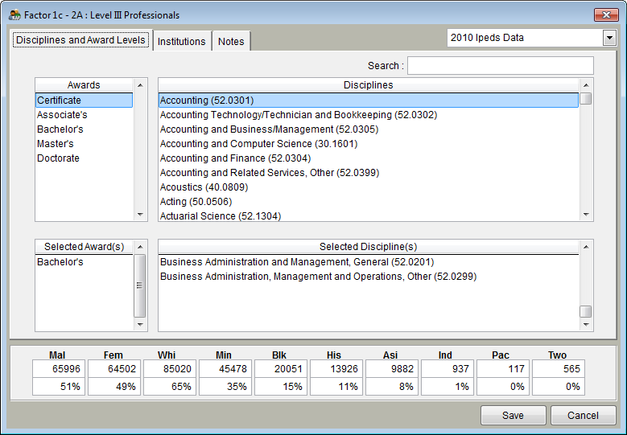The width and height of the screenshot is (627, 435).
Task: Click the Ind count field 937
Action: pos(448,369)
